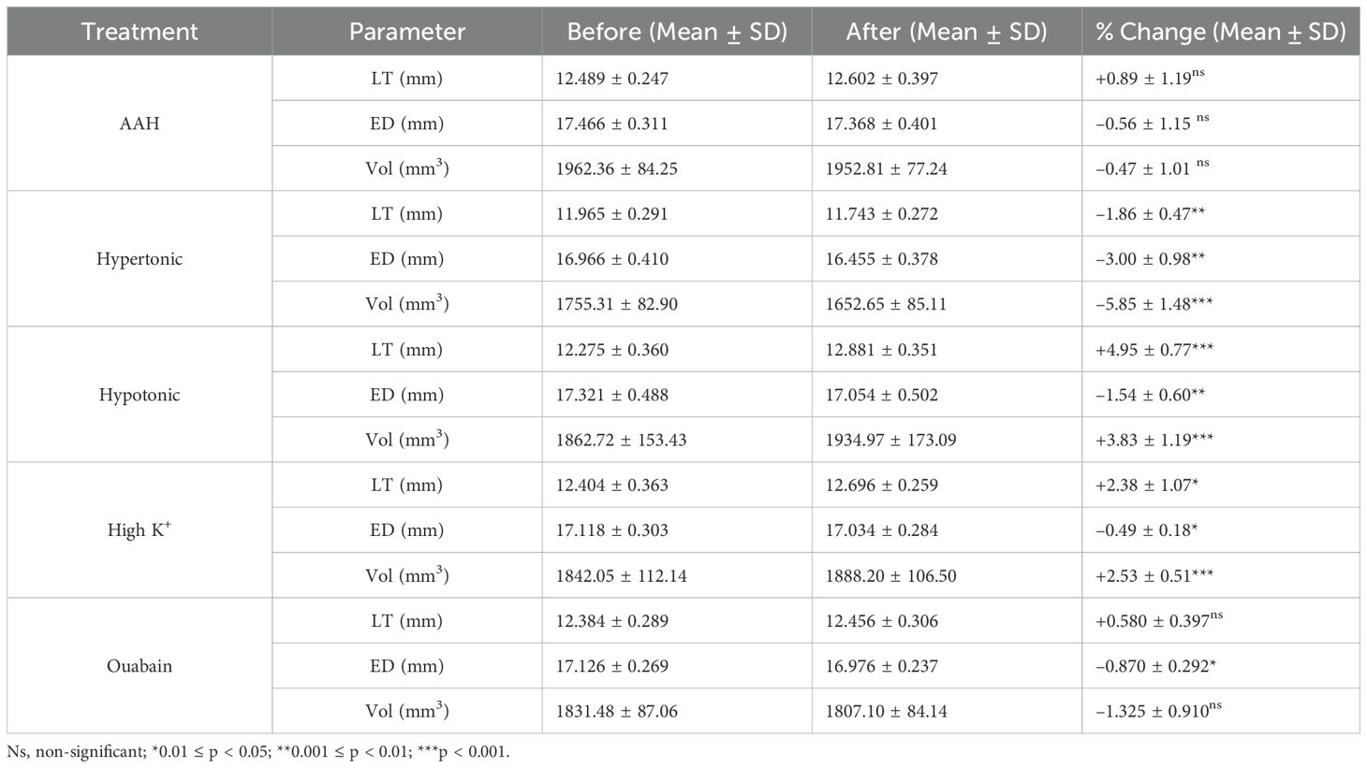Select the +2.53 ± 0.51*** cell
1367x768 pixels.
(1154, 575)
